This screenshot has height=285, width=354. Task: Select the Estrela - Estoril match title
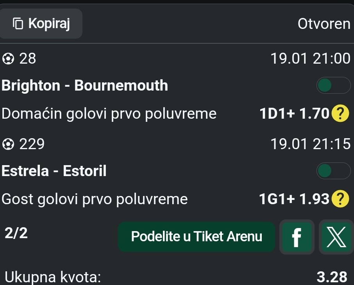[54, 171]
